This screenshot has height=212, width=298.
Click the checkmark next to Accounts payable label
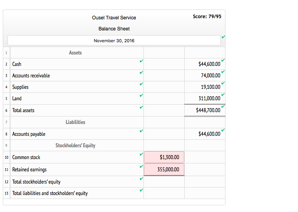pos(141,131)
